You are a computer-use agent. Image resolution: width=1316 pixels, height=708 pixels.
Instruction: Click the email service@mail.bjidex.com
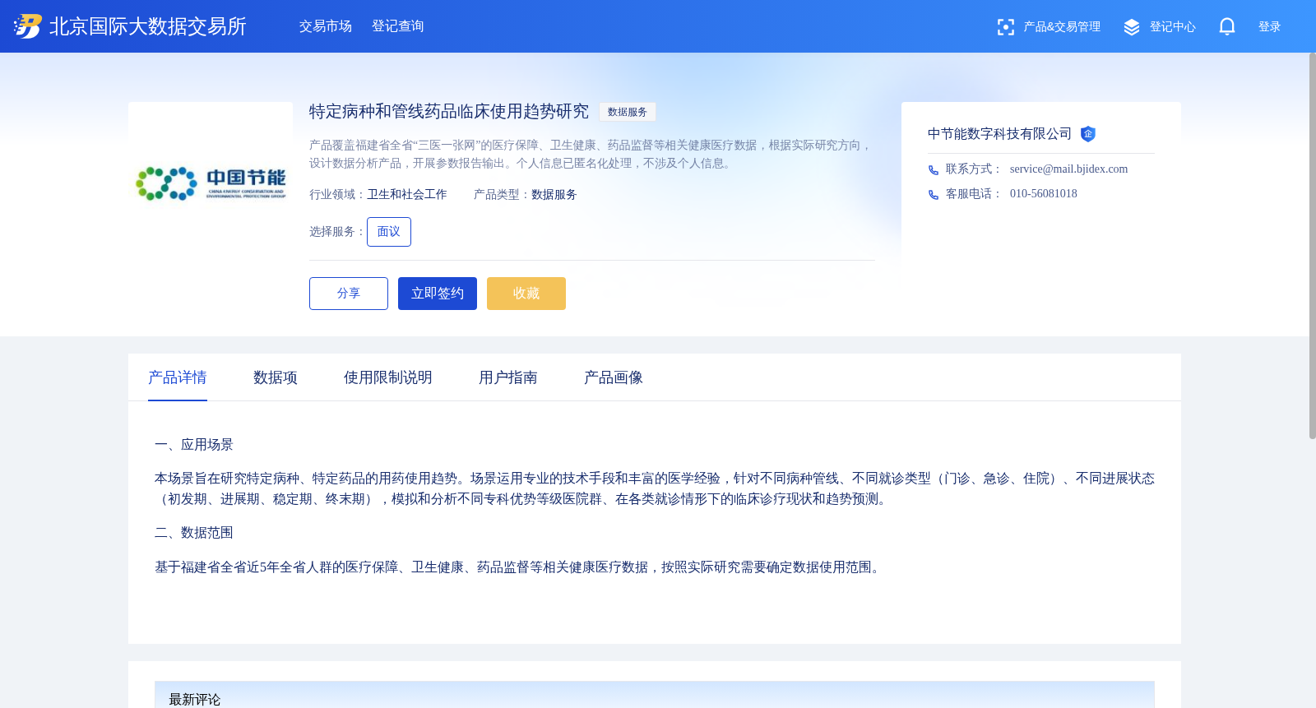point(1069,169)
